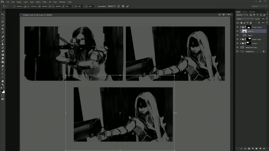Open the layer blend mode dropdown
269x151 pixels.
point(244,19)
